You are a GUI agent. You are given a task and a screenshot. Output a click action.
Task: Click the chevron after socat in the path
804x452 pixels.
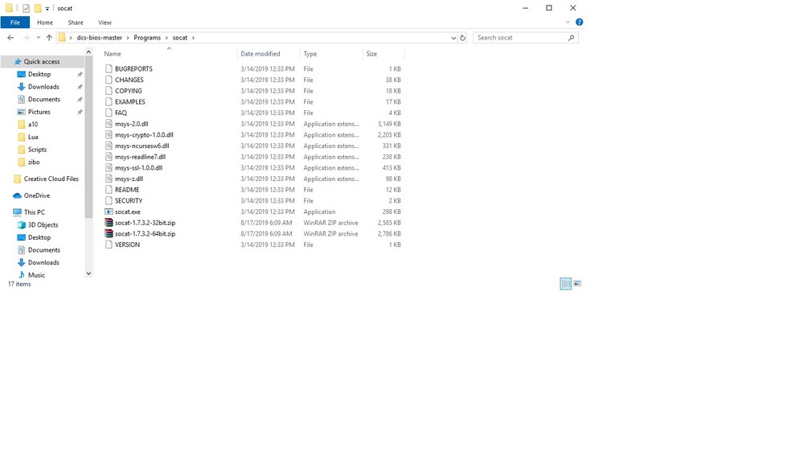(x=193, y=38)
